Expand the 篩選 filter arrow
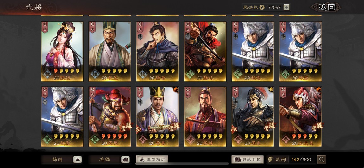 78,159
